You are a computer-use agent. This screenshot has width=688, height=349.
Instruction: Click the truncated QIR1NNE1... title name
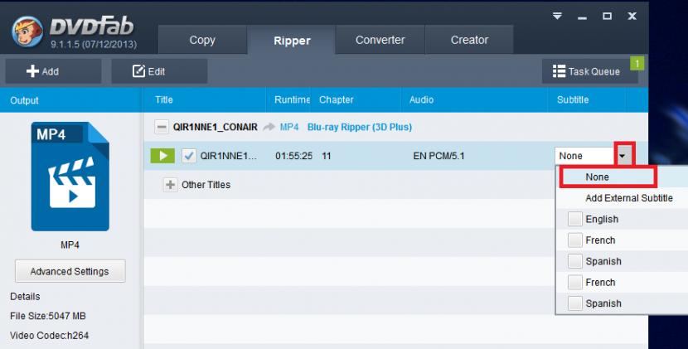pyautogui.click(x=229, y=156)
